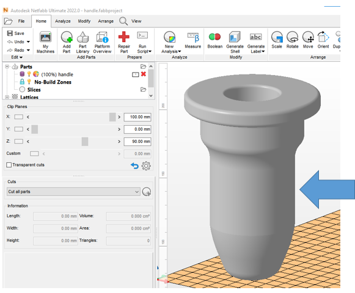Screen dimensions: 355x293
Task: Execute cut with round icon button
Action: 147,192
